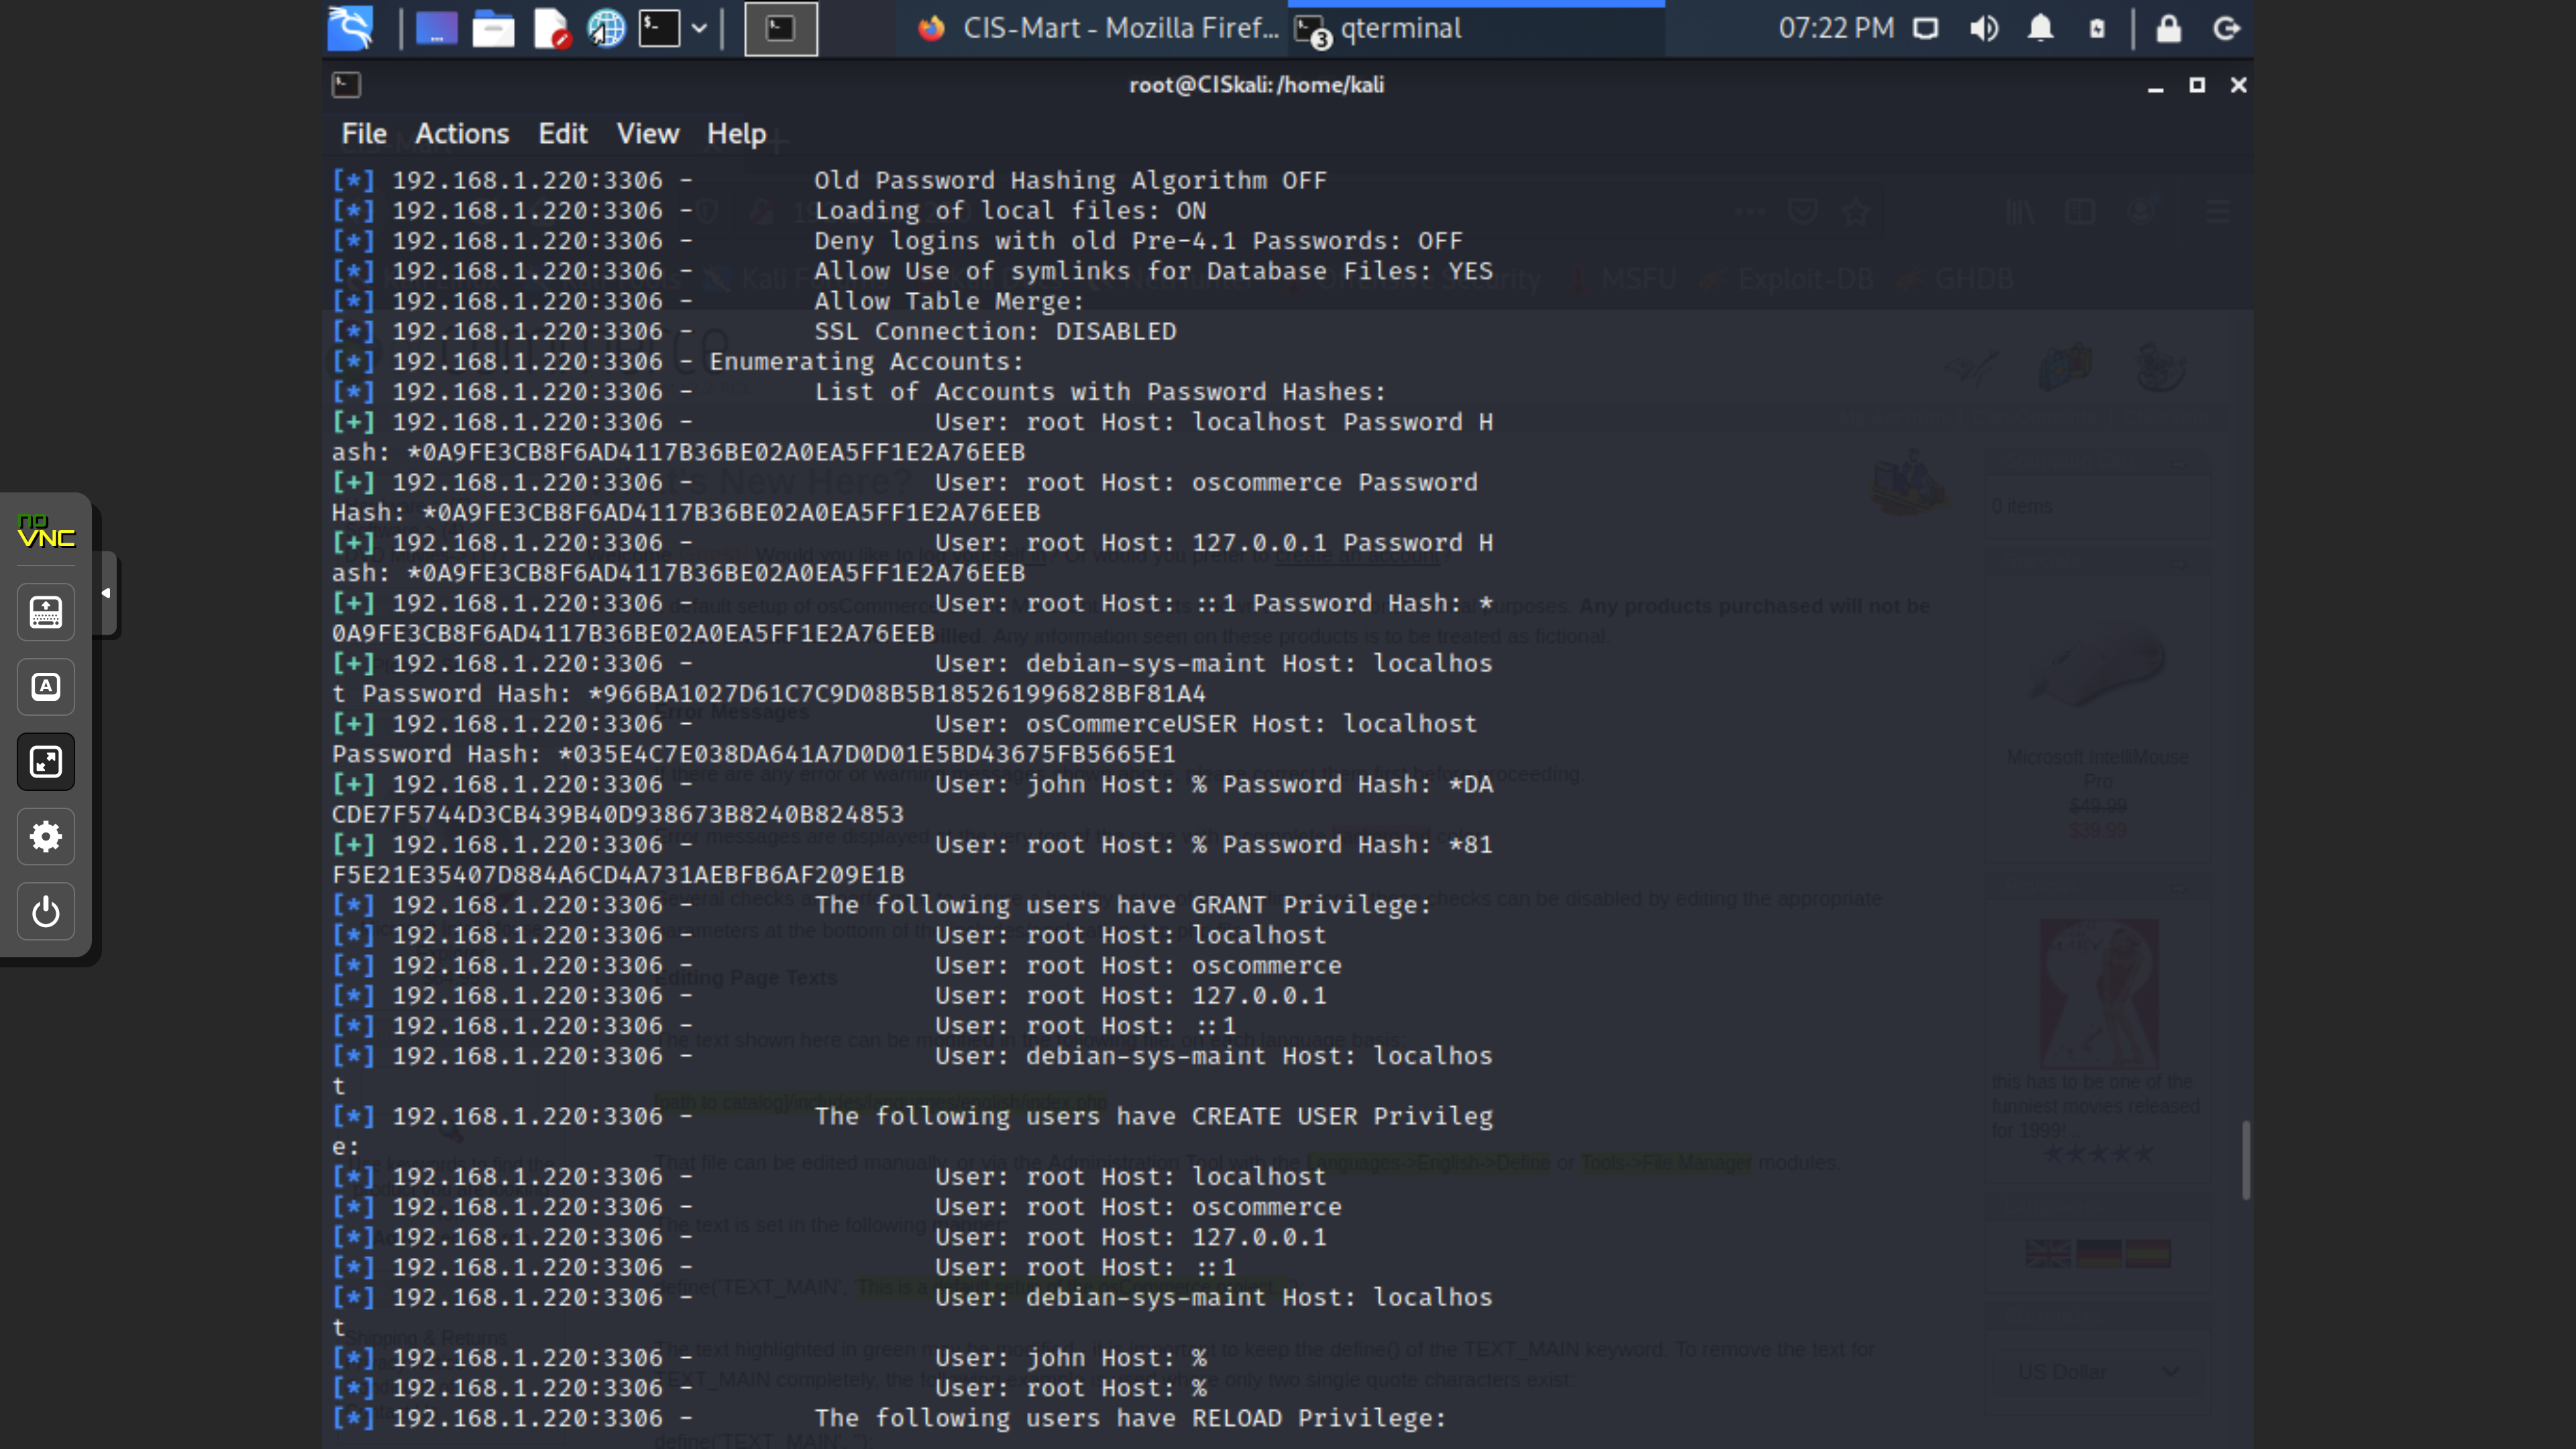Open the Edit menu in qterminal
This screenshot has height=1449, width=2576.
click(563, 134)
